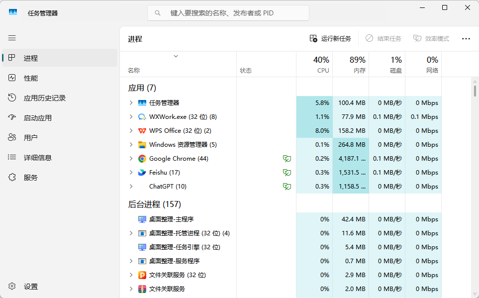The image size is (479, 298).
Task: Toggle the hamburger navigation menu
Action: pyautogui.click(x=12, y=38)
